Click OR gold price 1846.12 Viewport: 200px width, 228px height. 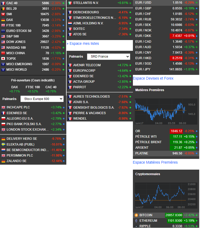tap(176, 131)
